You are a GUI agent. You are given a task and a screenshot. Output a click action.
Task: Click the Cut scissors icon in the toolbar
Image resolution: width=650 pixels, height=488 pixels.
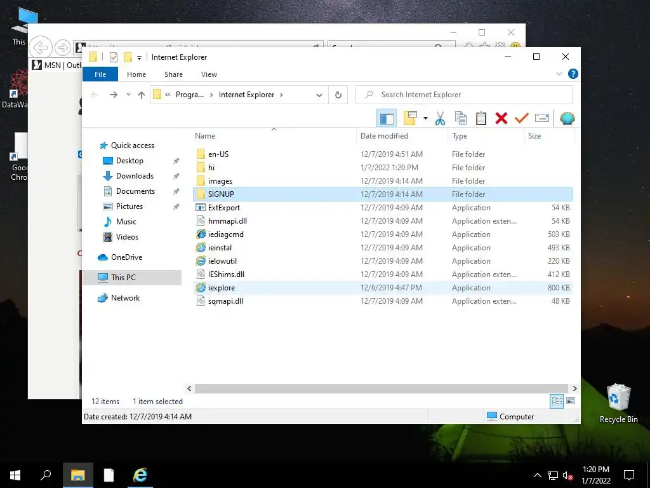click(440, 118)
